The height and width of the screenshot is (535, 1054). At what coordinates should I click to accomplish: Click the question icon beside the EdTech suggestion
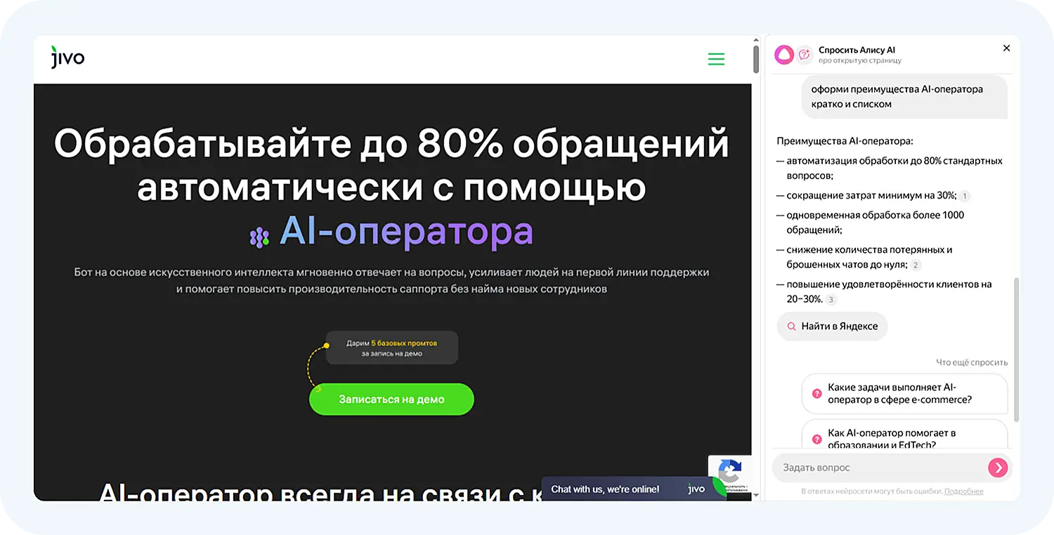point(816,439)
